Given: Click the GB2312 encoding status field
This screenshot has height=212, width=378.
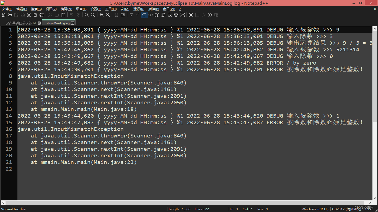Looking at the screenshot, I should [x=347, y=209].
